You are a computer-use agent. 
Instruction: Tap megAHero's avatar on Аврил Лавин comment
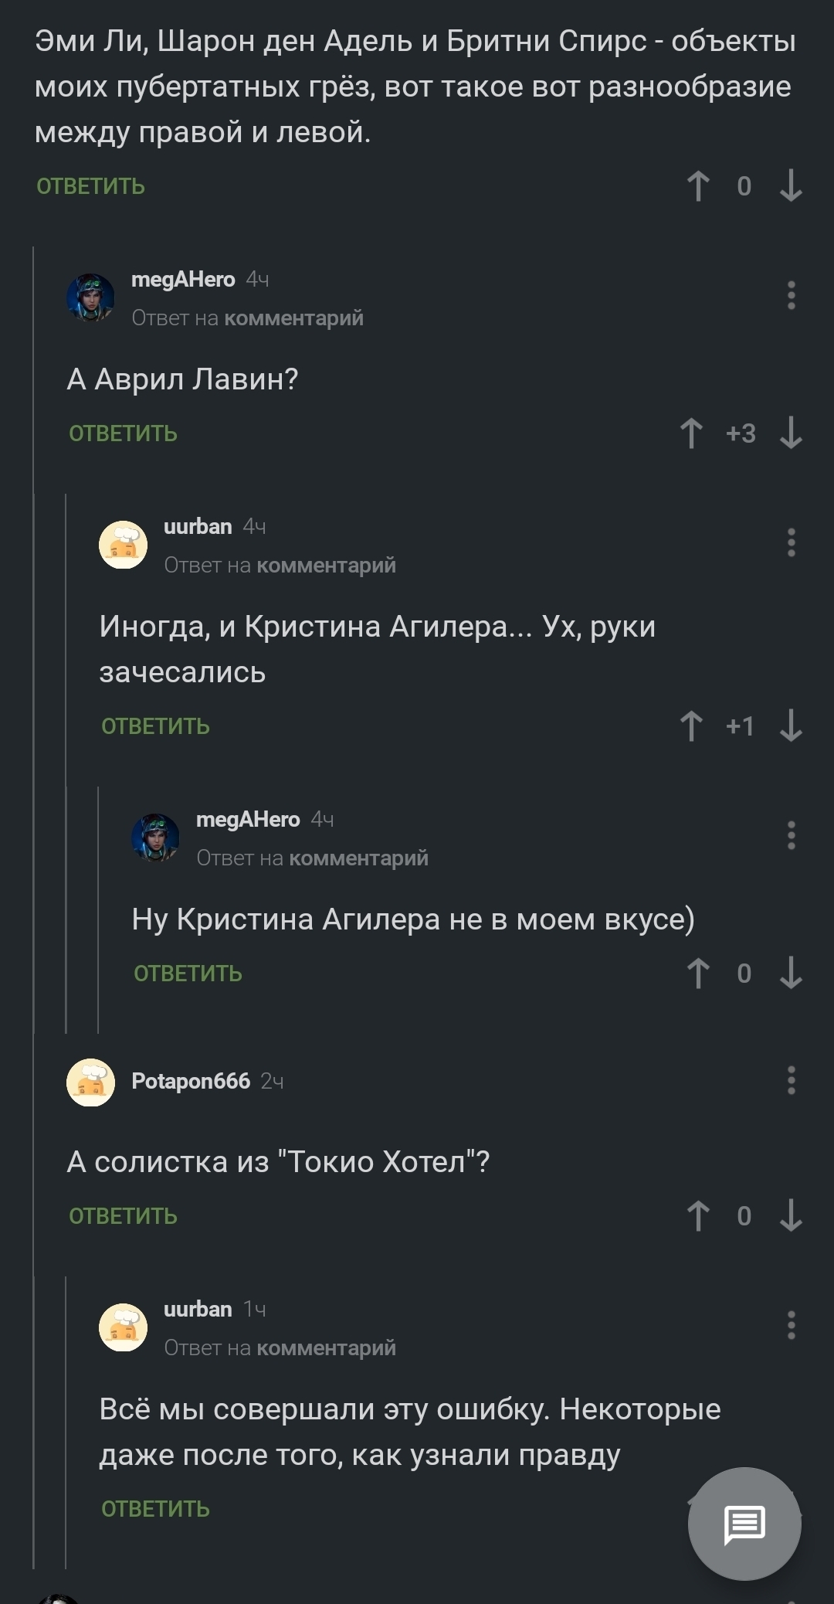[90, 297]
